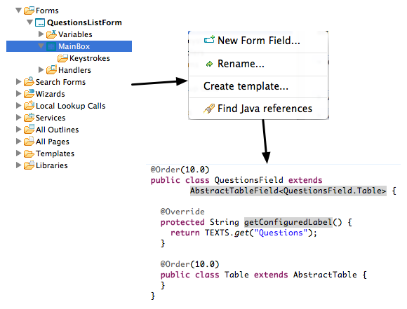
Task: Collapse the QuestionsListForm node
Action: (30, 22)
